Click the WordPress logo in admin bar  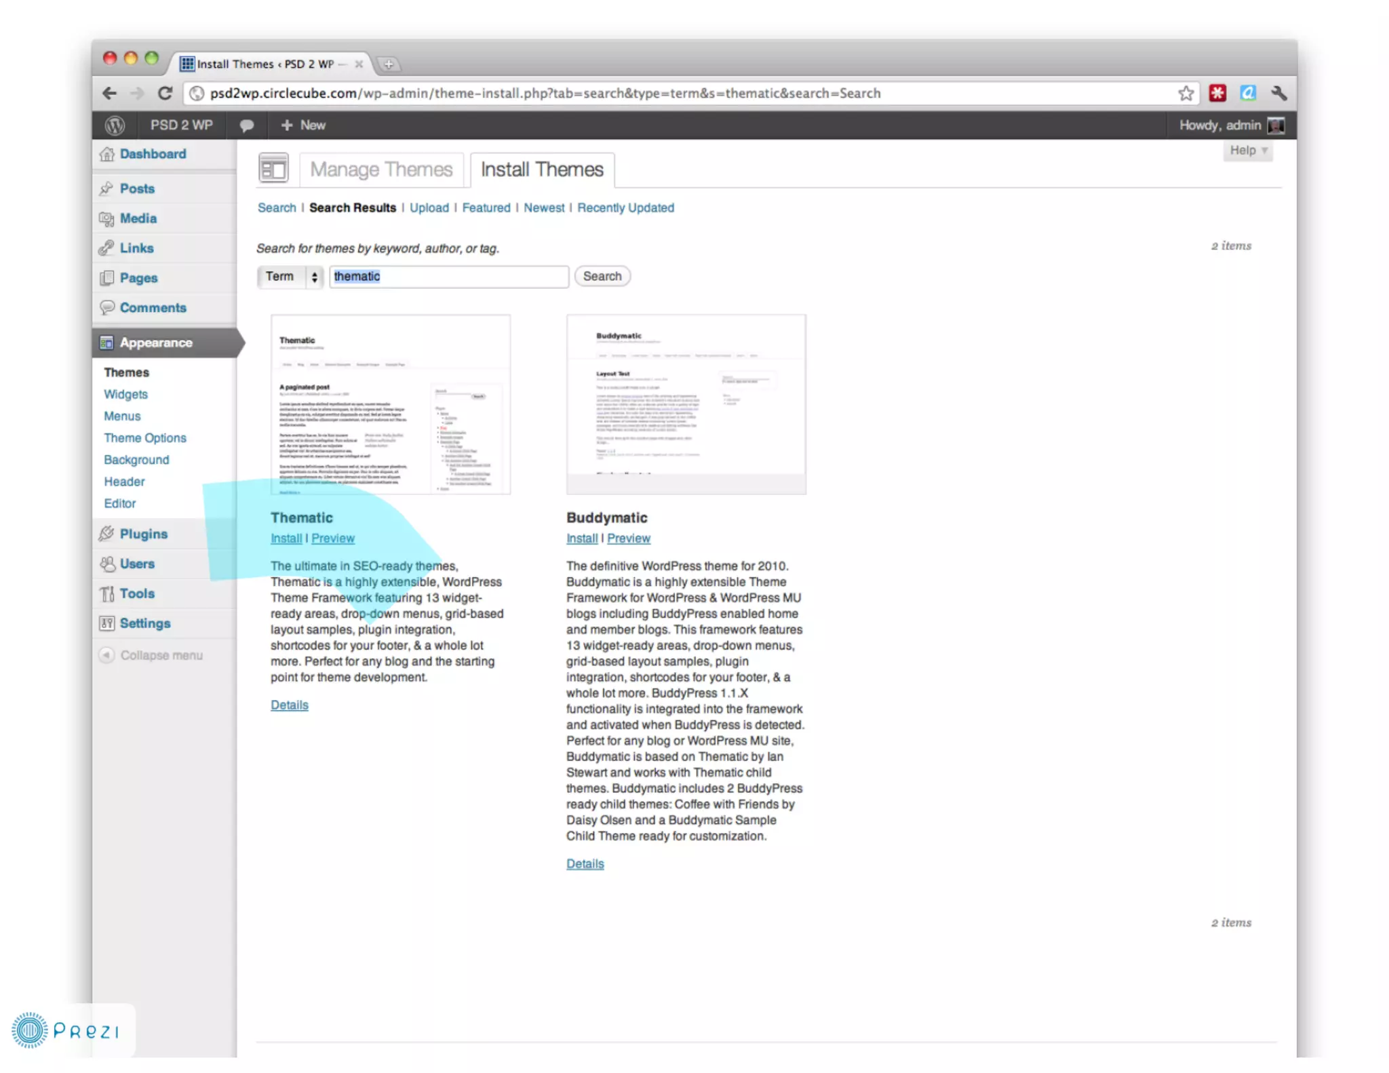pos(115,125)
